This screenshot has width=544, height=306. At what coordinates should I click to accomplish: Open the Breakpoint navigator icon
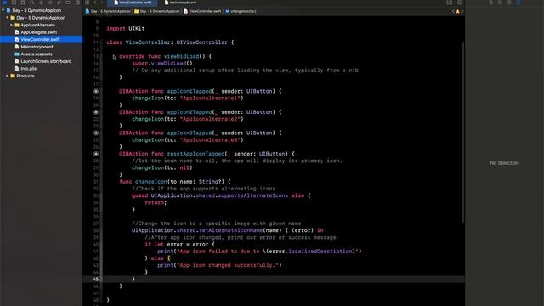pos(68,3)
